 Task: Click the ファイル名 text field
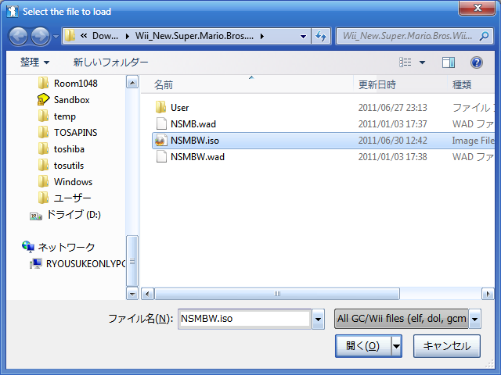click(244, 319)
